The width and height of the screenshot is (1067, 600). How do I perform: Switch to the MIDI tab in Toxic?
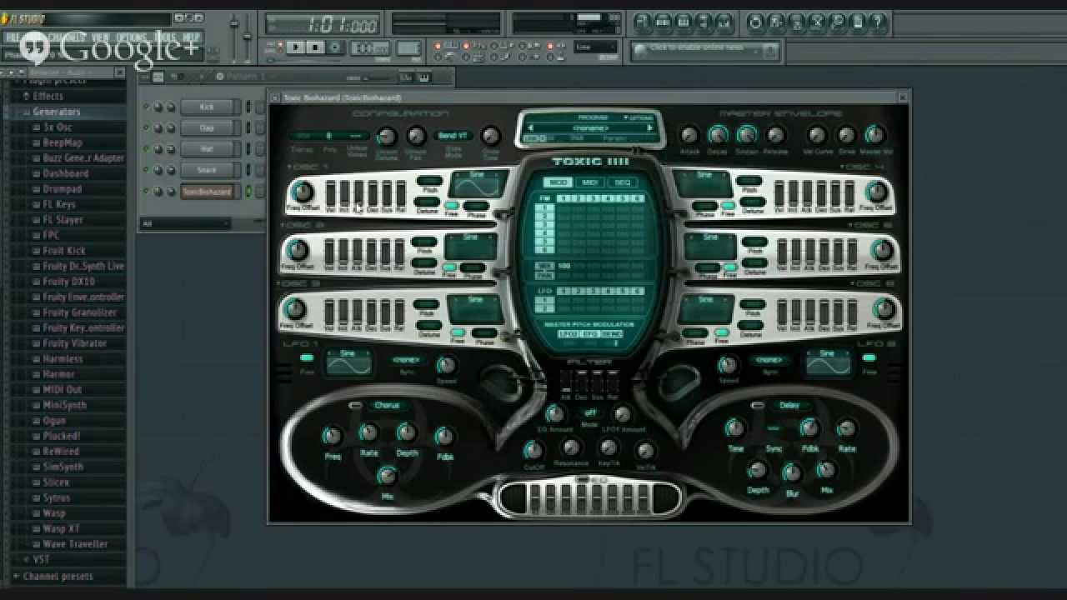(589, 182)
